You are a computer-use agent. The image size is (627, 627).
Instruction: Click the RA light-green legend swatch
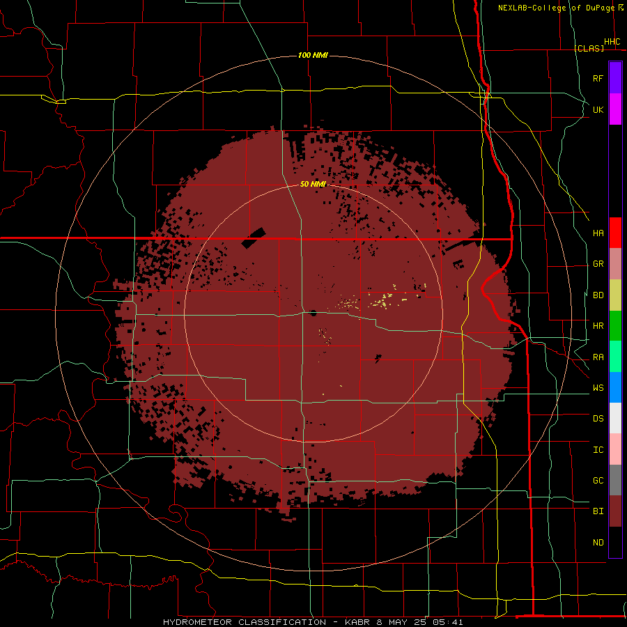615,357
